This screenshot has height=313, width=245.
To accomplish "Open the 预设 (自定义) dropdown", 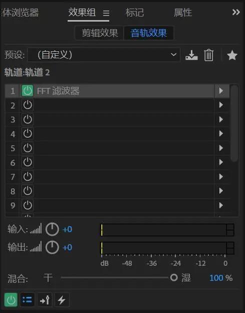I will tap(104, 55).
